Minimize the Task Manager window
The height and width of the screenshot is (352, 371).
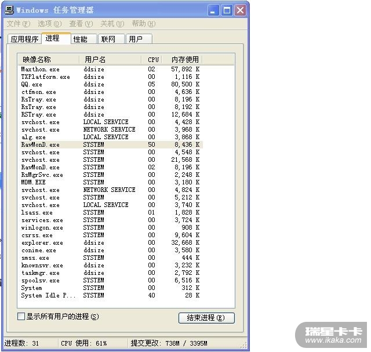[x=213, y=10]
